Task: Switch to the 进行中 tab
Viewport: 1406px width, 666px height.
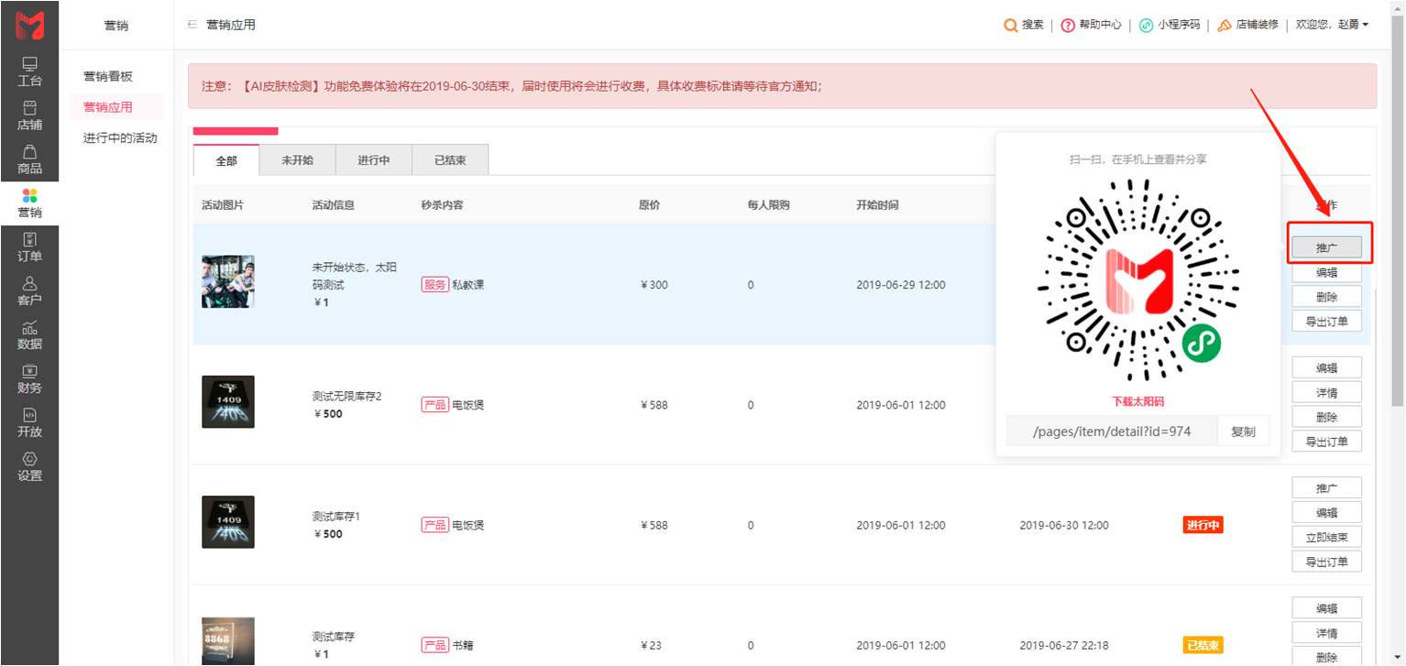Action: click(x=373, y=160)
